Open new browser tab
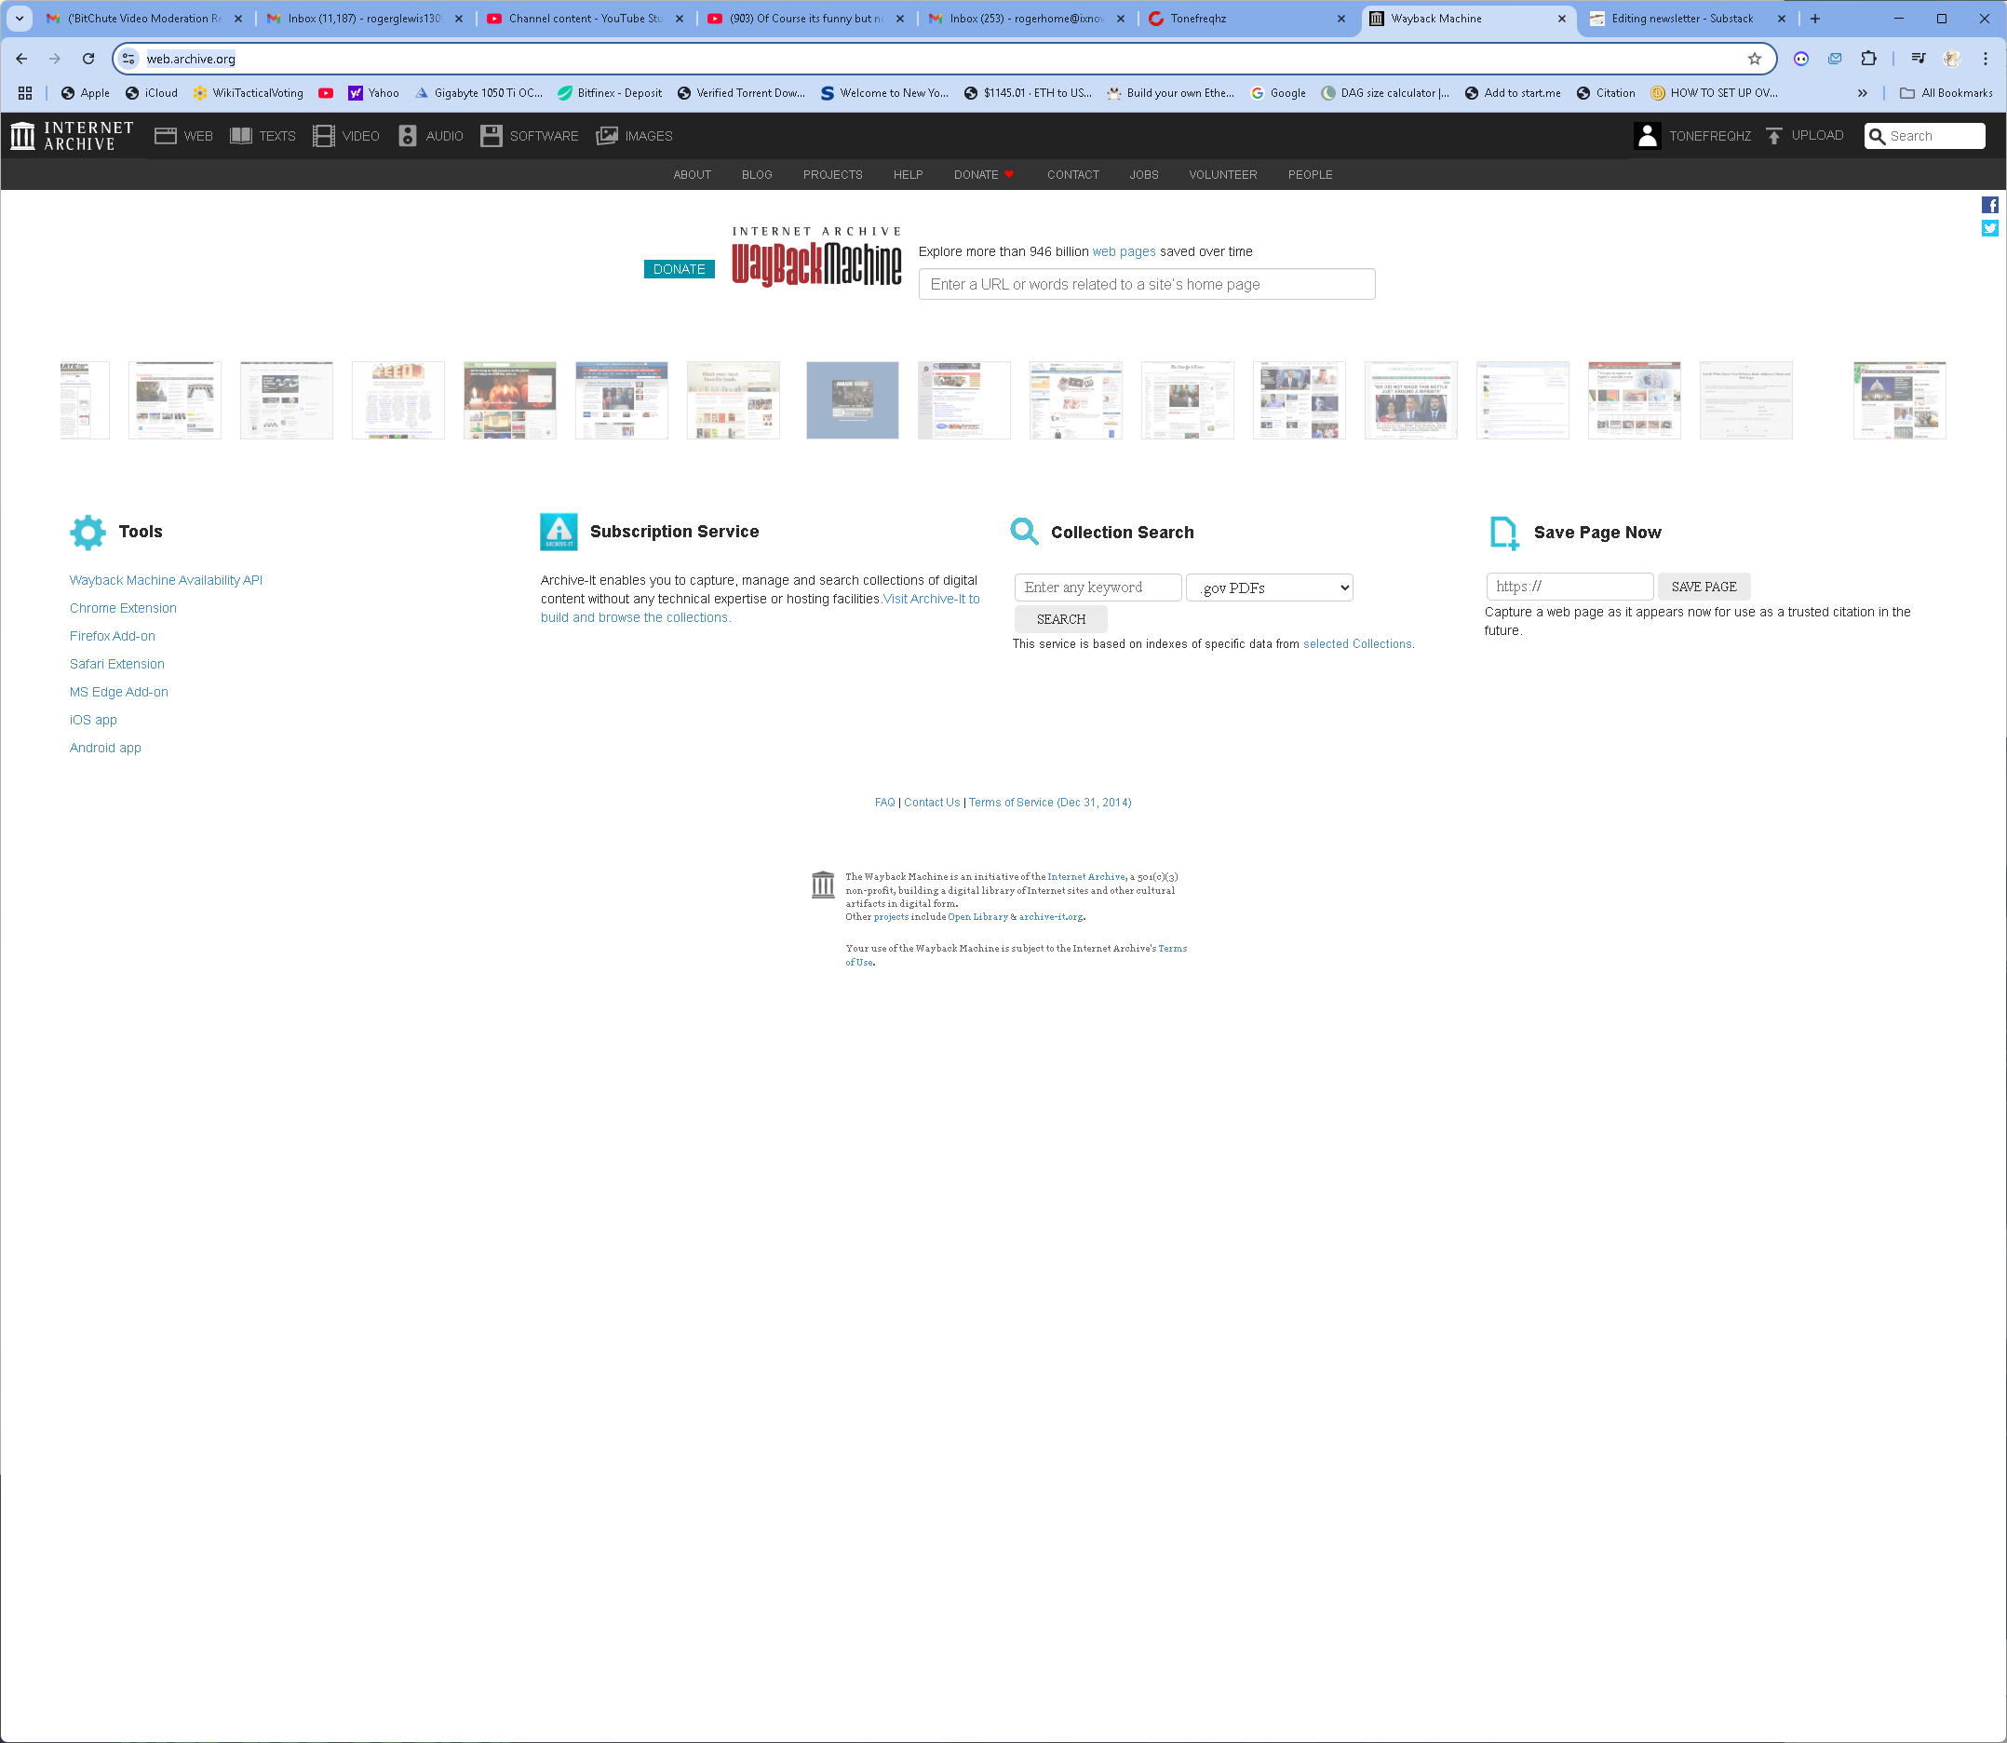 [1814, 19]
